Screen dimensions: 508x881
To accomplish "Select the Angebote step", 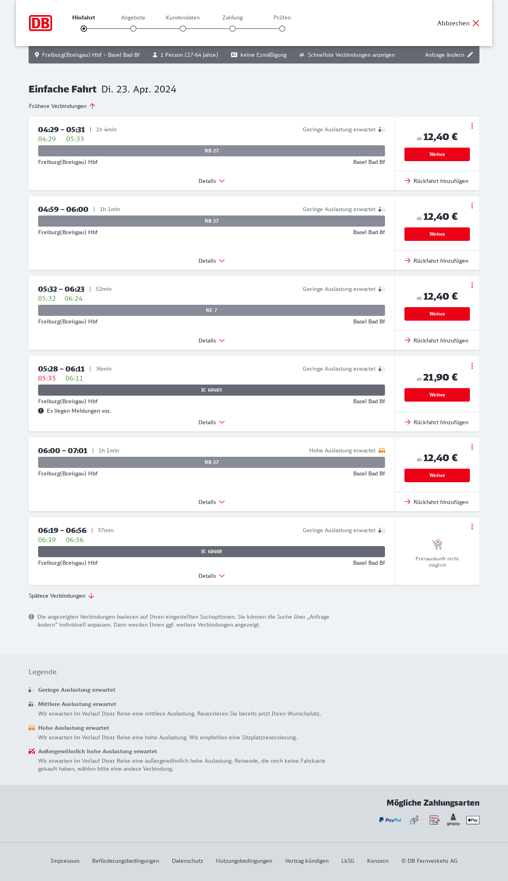I will [133, 28].
